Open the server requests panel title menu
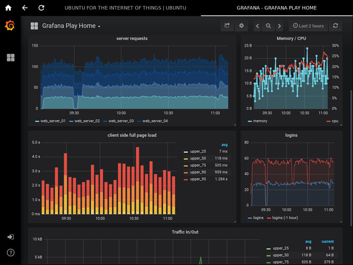The height and width of the screenshot is (265, 353). (x=132, y=38)
